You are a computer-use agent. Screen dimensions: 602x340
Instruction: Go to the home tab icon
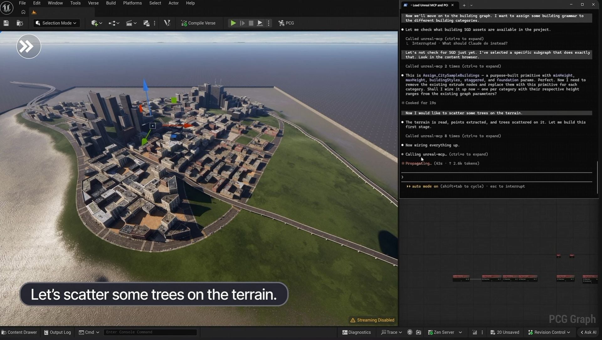pyautogui.click(x=23, y=12)
